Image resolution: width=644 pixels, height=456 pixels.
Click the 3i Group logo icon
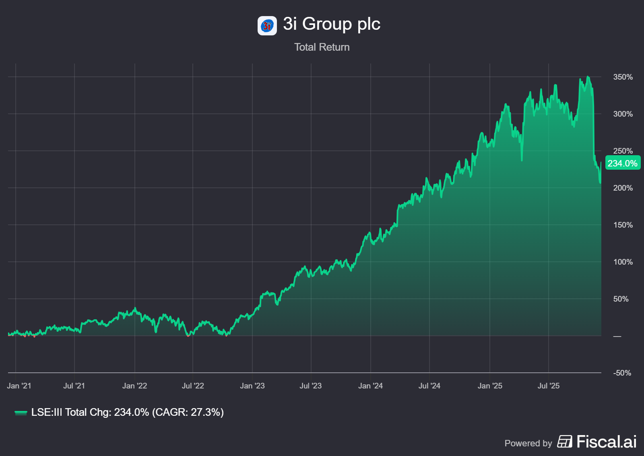point(267,26)
